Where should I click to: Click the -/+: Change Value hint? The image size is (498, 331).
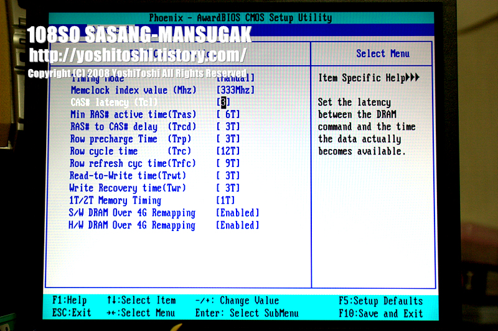coord(237,301)
